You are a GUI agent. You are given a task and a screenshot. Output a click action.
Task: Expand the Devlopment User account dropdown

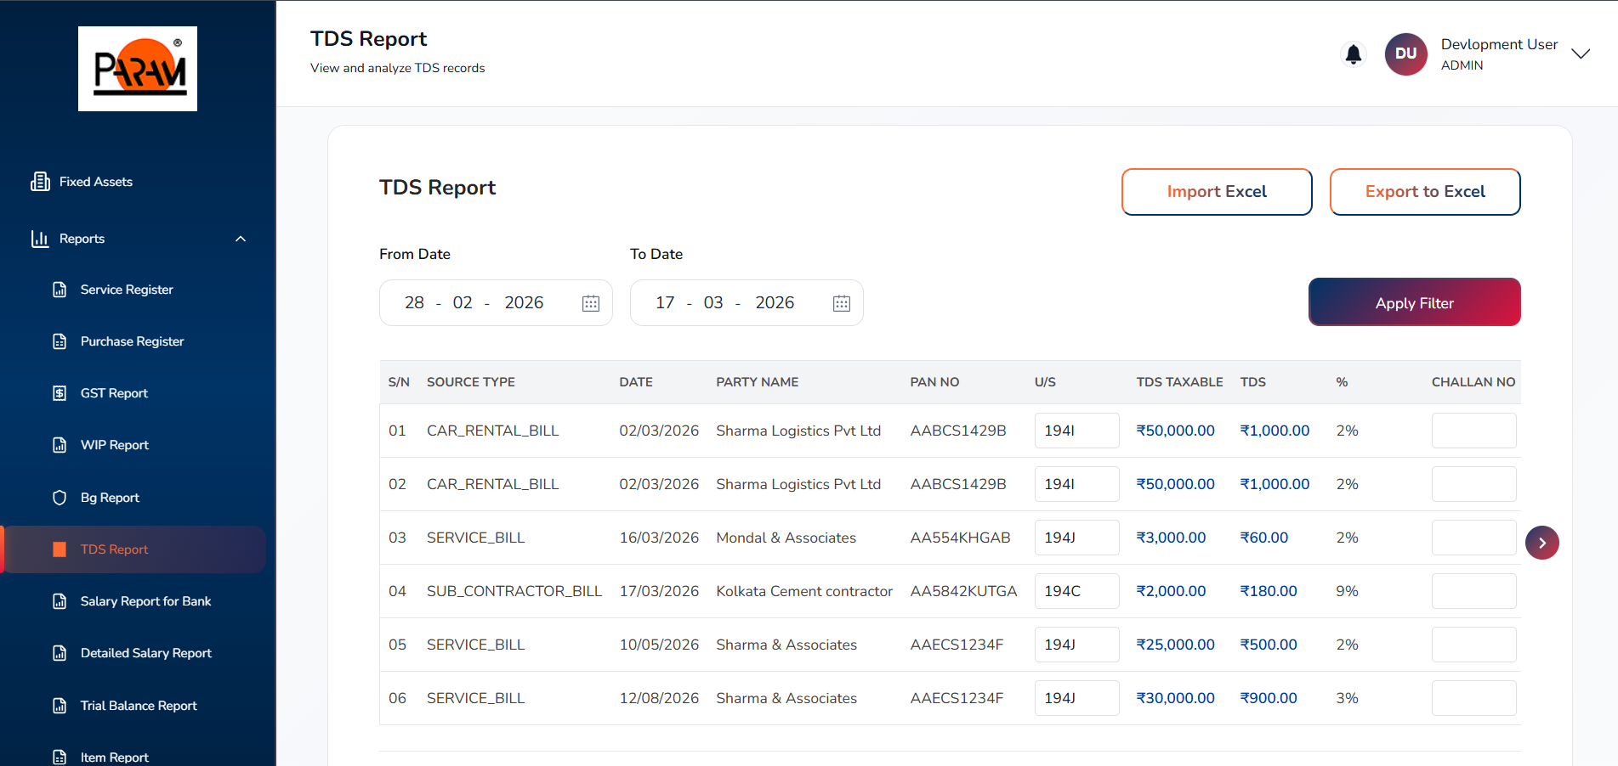(1580, 54)
